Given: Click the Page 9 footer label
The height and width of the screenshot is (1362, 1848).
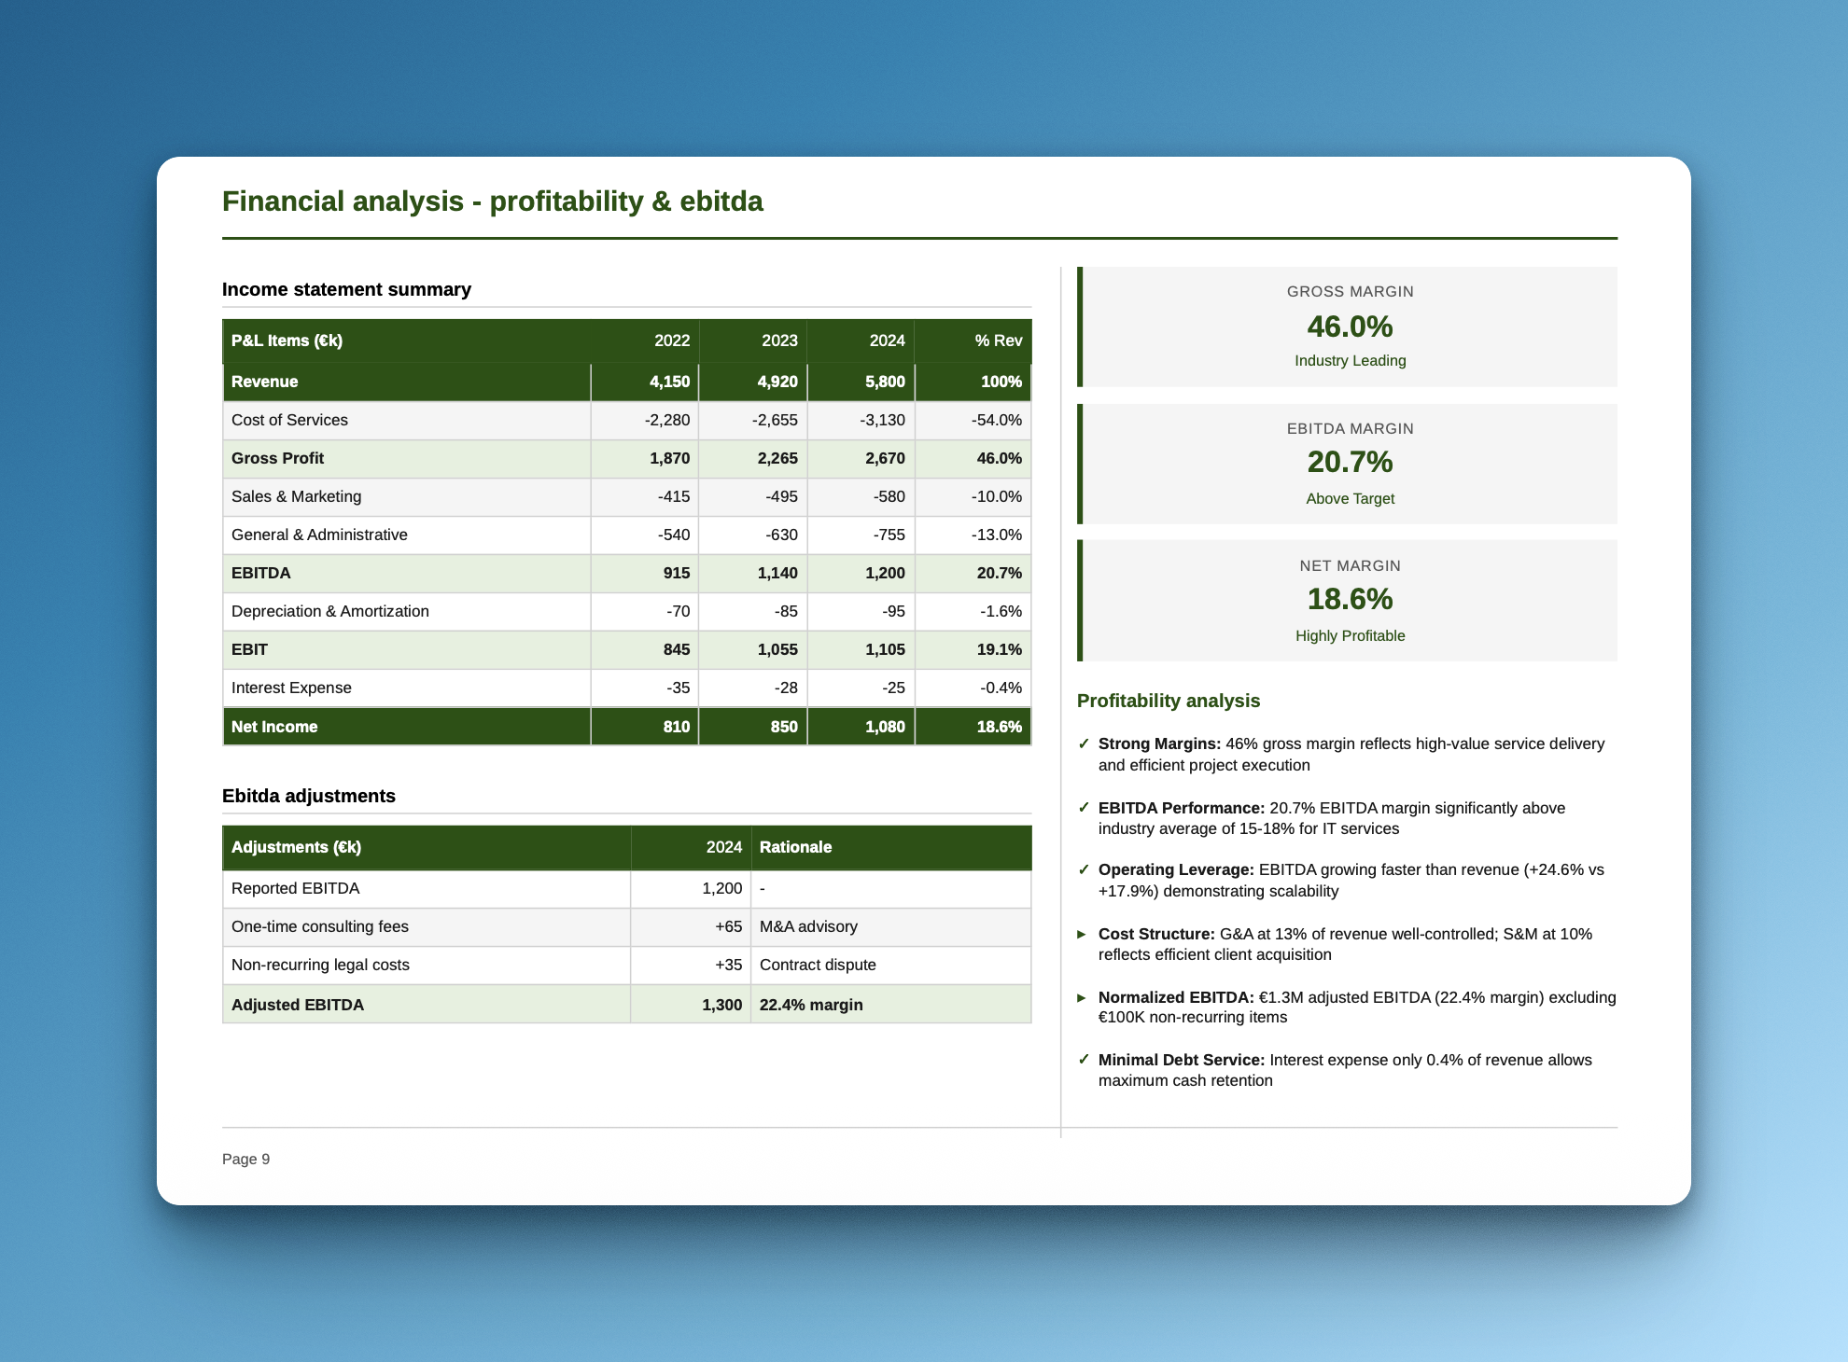Looking at the screenshot, I should click(x=245, y=1159).
